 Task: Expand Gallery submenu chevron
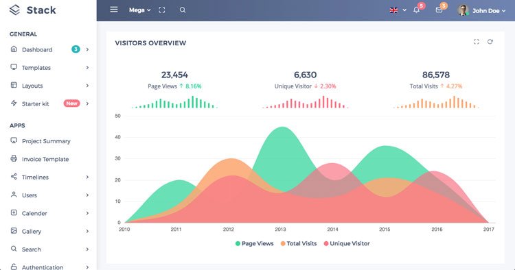click(87, 231)
